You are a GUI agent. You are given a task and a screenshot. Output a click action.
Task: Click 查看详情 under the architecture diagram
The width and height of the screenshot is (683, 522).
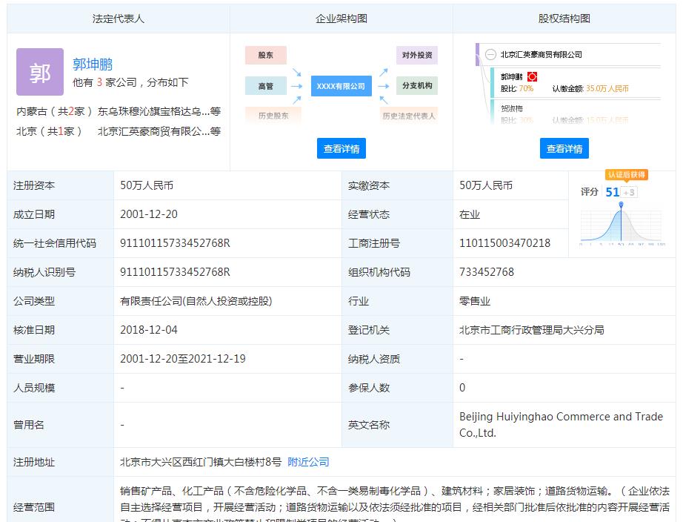(x=341, y=148)
